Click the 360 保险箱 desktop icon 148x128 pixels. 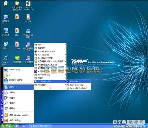pyautogui.click(x=17, y=59)
